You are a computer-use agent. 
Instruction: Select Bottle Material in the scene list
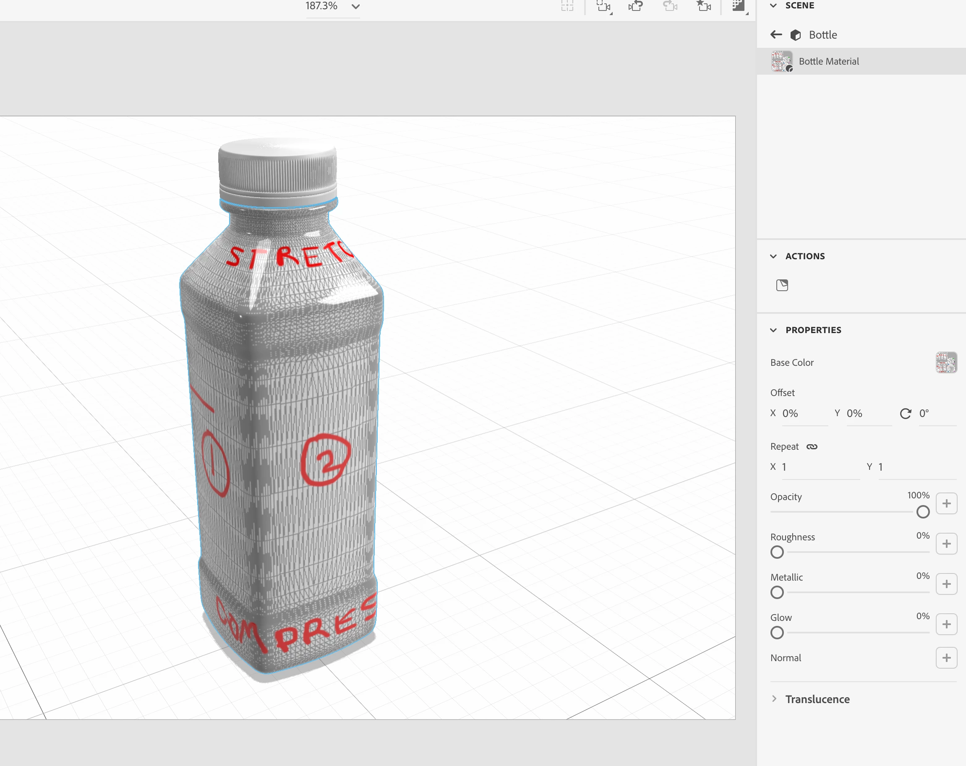828,61
